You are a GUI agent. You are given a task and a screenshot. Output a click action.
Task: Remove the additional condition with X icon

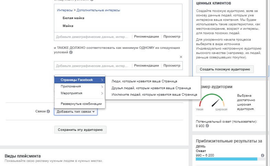click(181, 57)
